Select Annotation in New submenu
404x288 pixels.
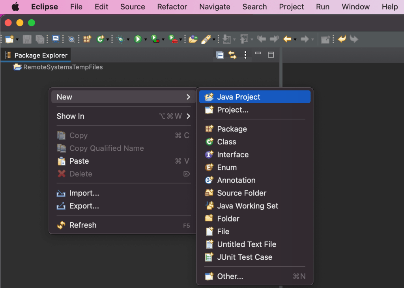click(255, 180)
